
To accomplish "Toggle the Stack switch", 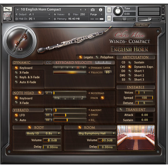I will click(x=102, y=98).
